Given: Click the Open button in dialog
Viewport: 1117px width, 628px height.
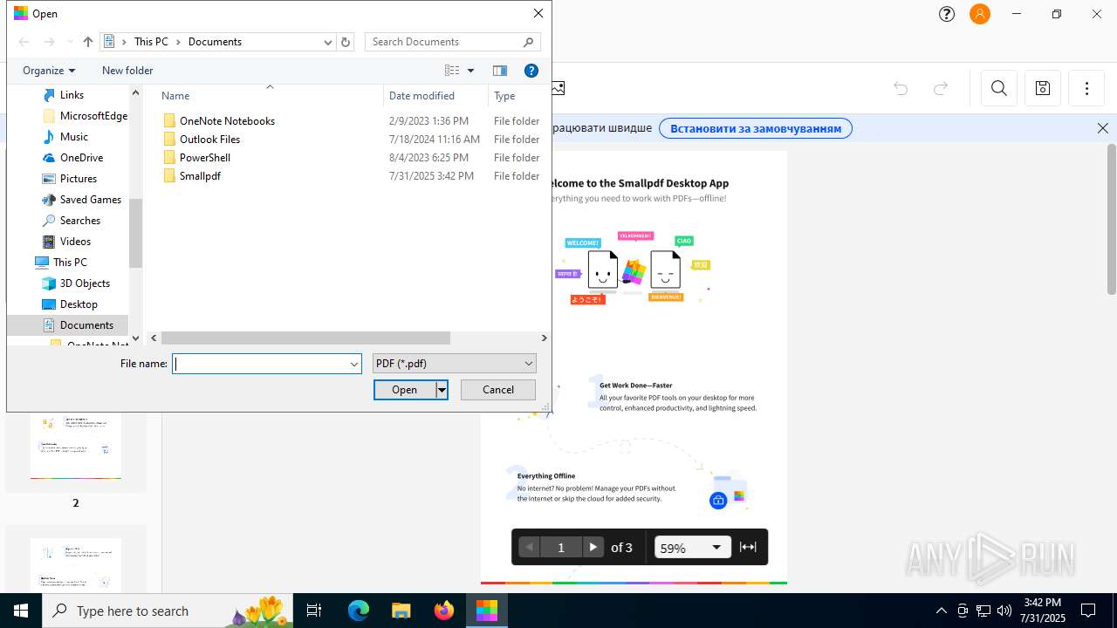Looking at the screenshot, I should coord(405,390).
